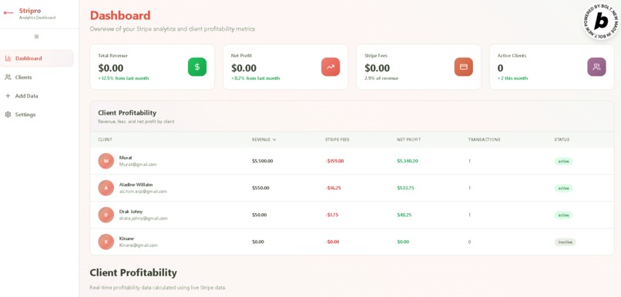Image resolution: width=621 pixels, height=297 pixels.
Task: Click Aladine Willaim's avatar circle
Action: coord(106,188)
